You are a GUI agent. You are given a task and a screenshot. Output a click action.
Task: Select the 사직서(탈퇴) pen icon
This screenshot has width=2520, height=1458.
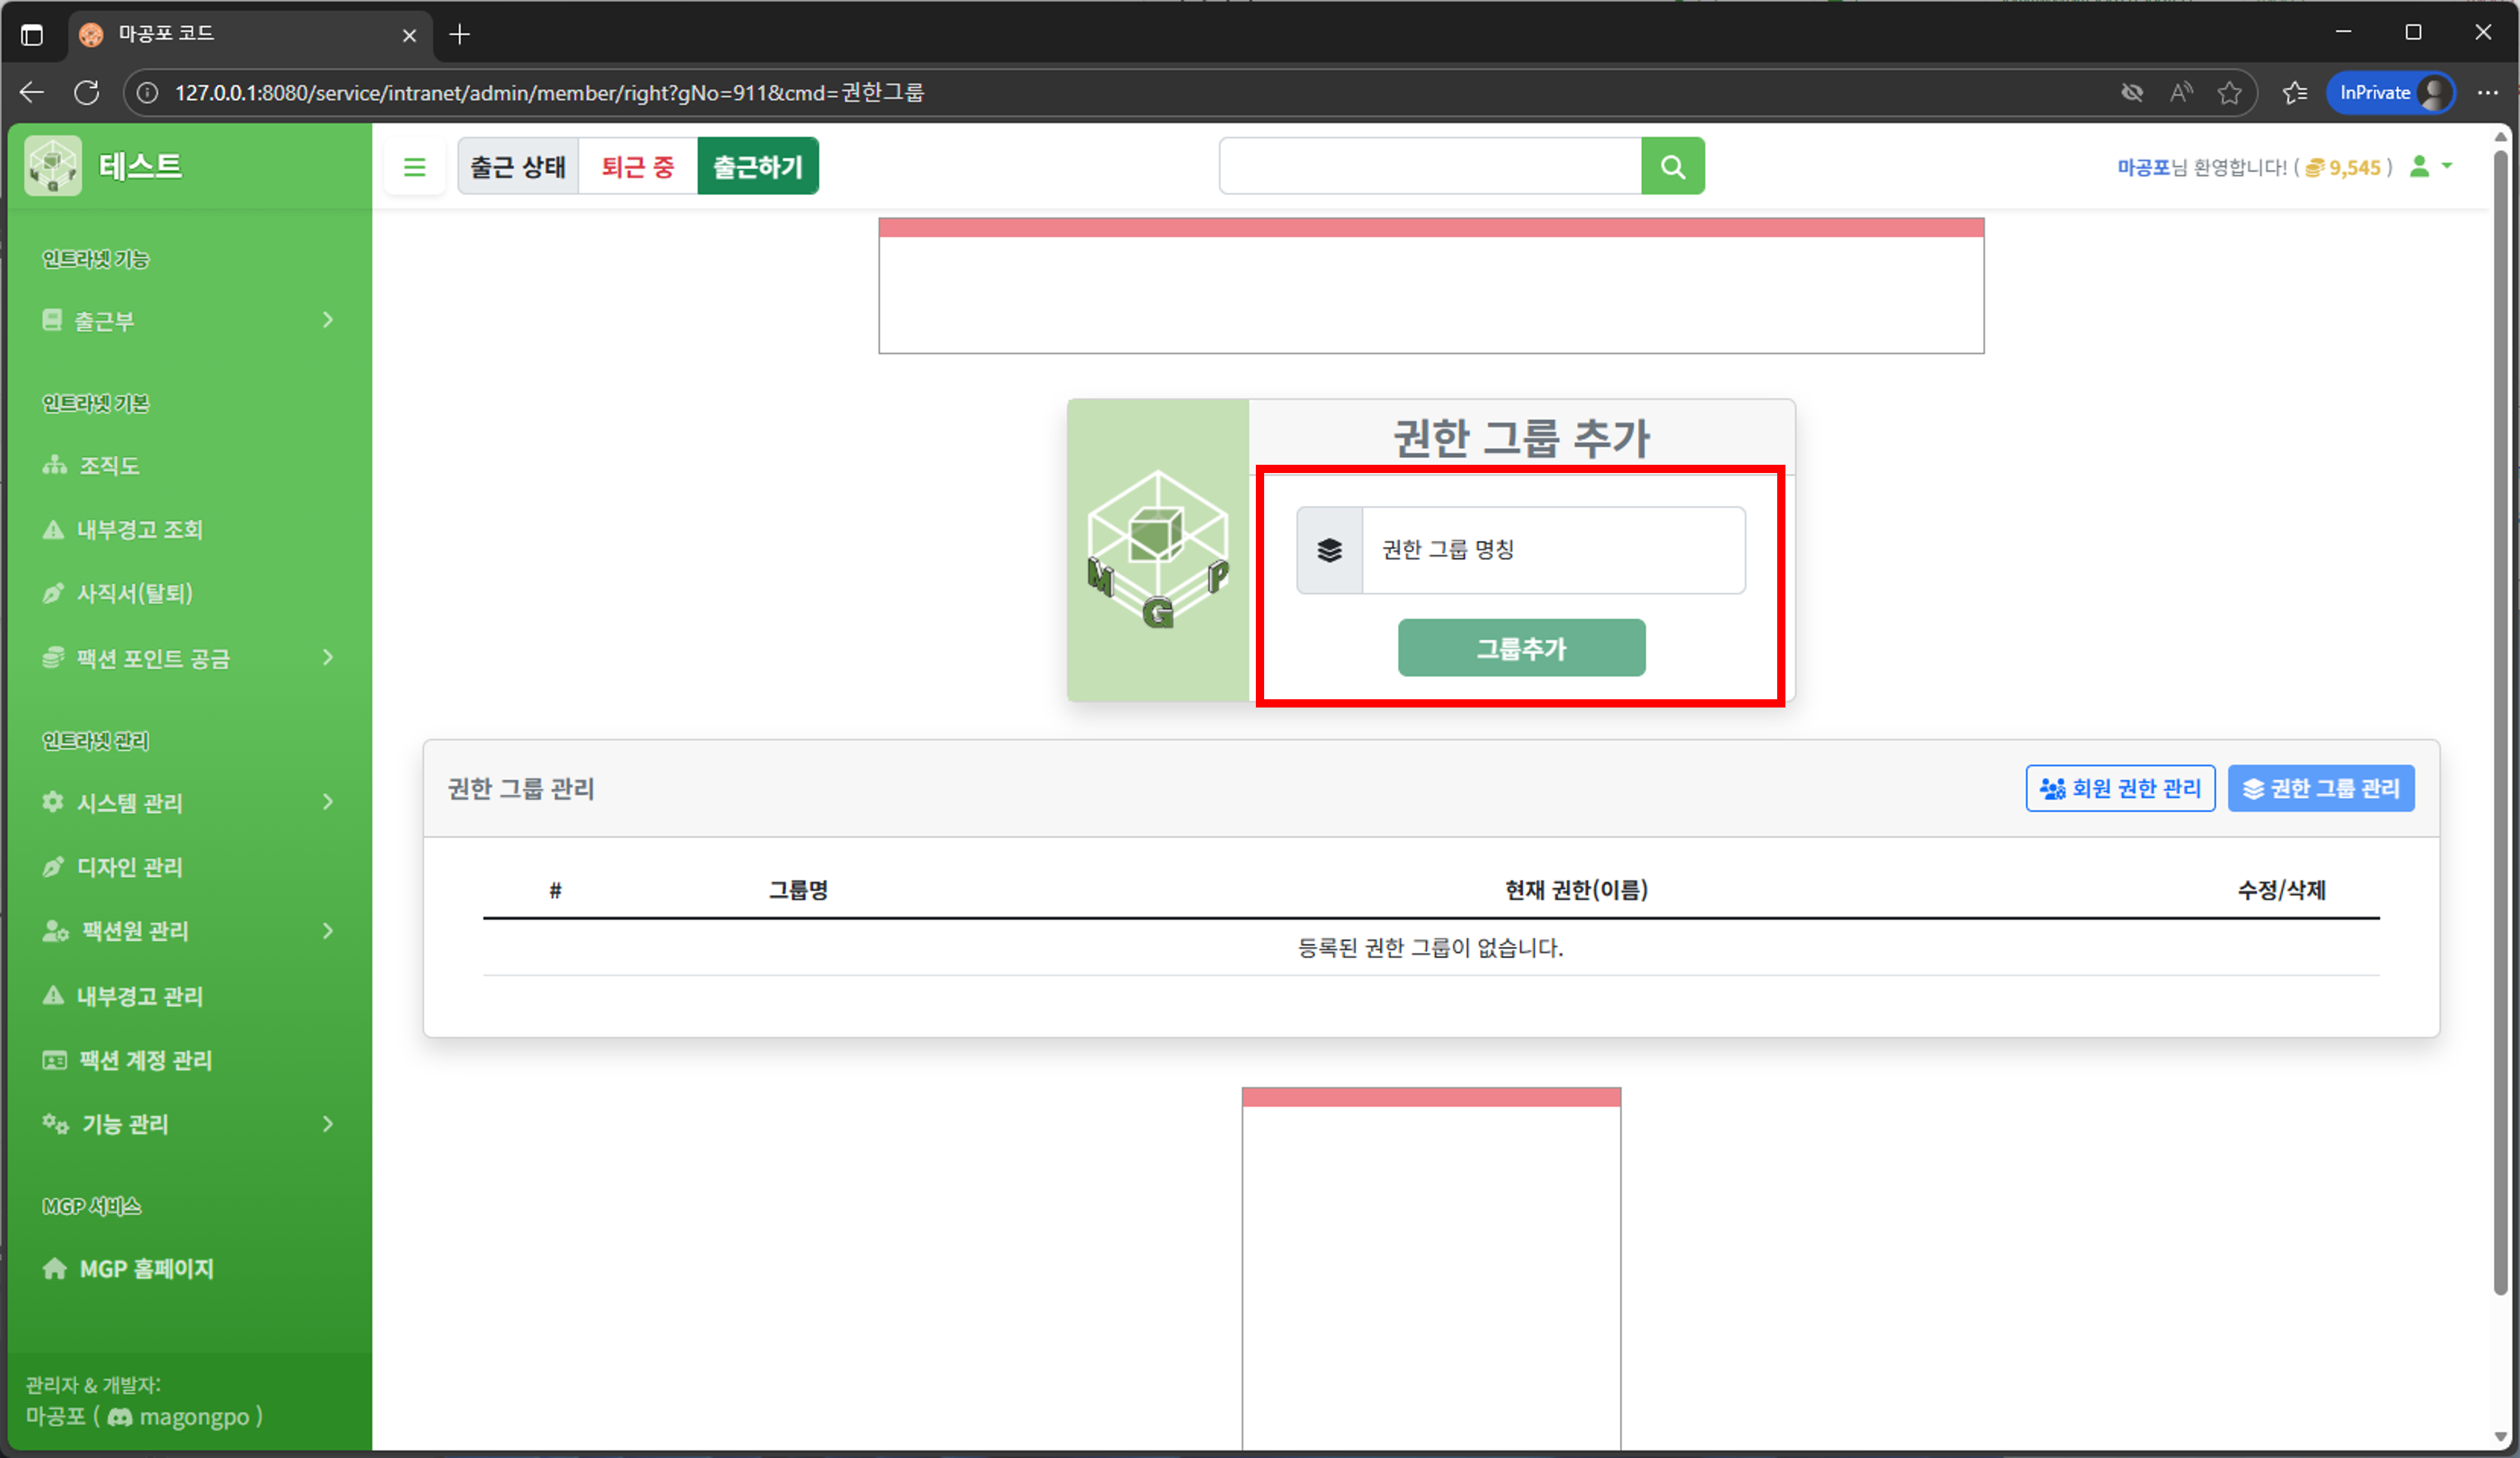tap(53, 593)
